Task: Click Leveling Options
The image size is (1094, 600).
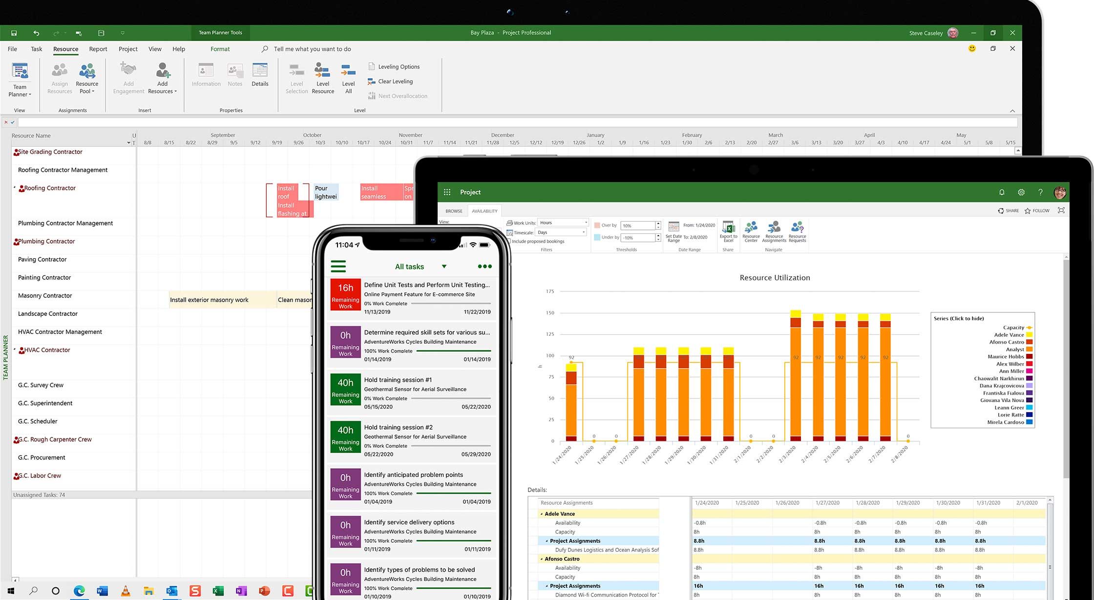Action: pos(394,66)
